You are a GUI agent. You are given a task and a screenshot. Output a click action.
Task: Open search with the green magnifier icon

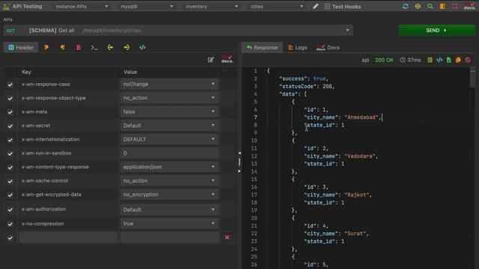coord(430,7)
